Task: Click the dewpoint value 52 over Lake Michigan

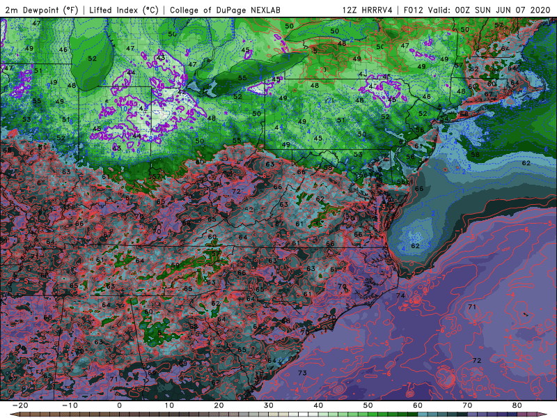Action: pos(92,59)
